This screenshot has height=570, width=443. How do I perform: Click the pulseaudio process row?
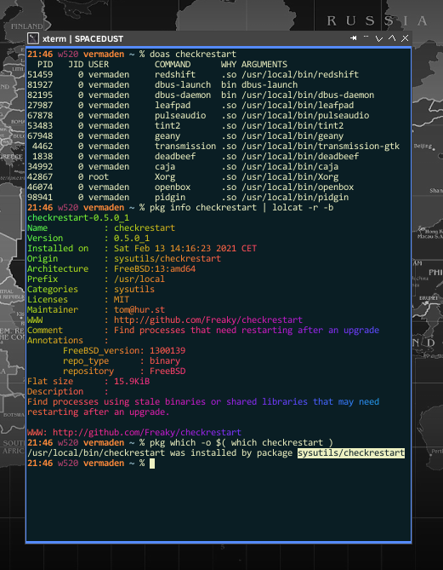tap(198, 116)
